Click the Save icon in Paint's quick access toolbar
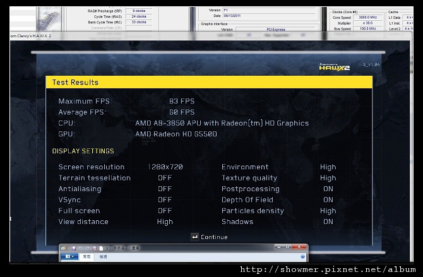Screen dimensions: 423x277 click(x=73, y=248)
